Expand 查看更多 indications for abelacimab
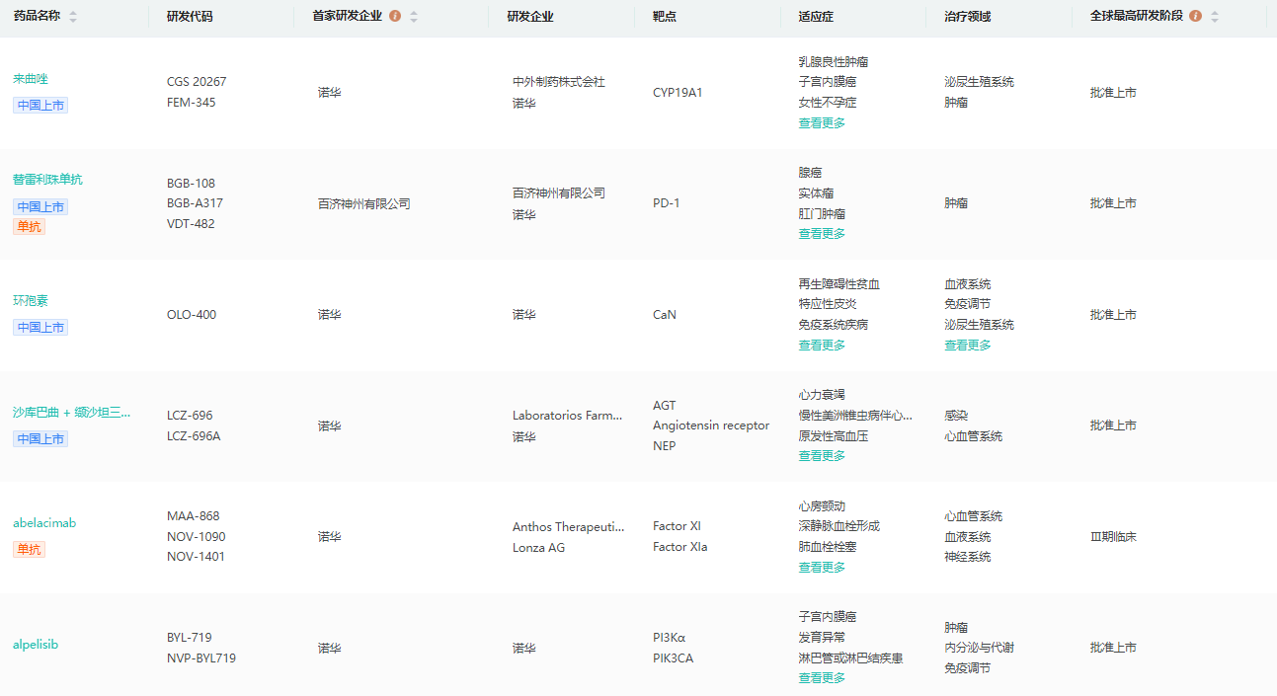 click(x=822, y=568)
